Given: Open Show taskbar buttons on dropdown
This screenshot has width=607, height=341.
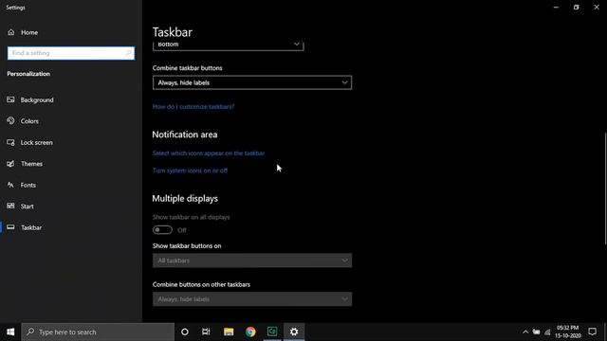Looking at the screenshot, I should pyautogui.click(x=252, y=260).
